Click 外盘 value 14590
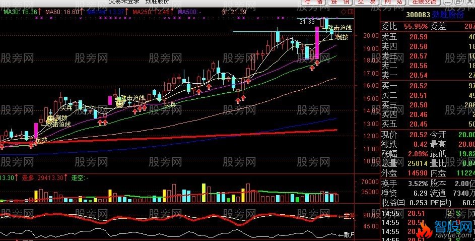Screen dimensions: 475x241 pos(418,173)
